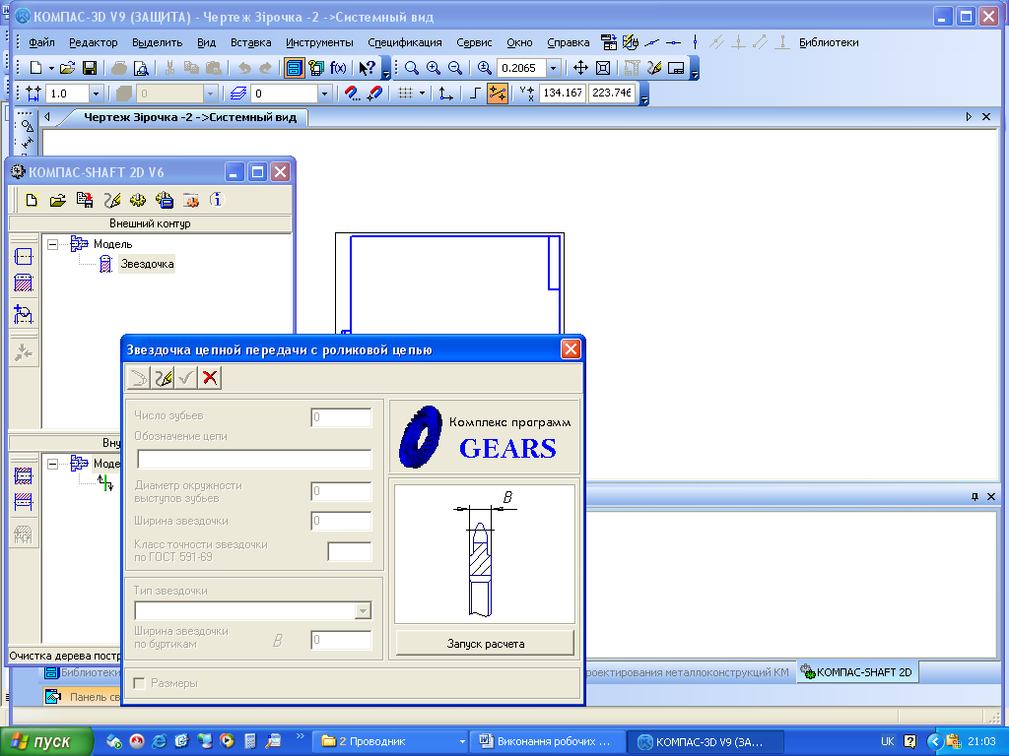This screenshot has height=756, width=1009.
Task: Switch to Виконання робочих Word taskbar item
Action: coord(548,742)
